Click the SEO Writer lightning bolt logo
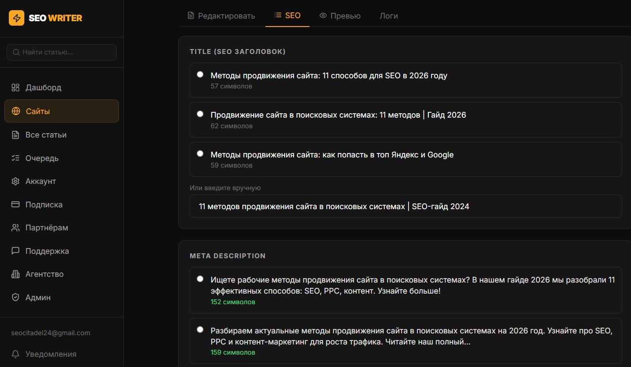 click(17, 18)
